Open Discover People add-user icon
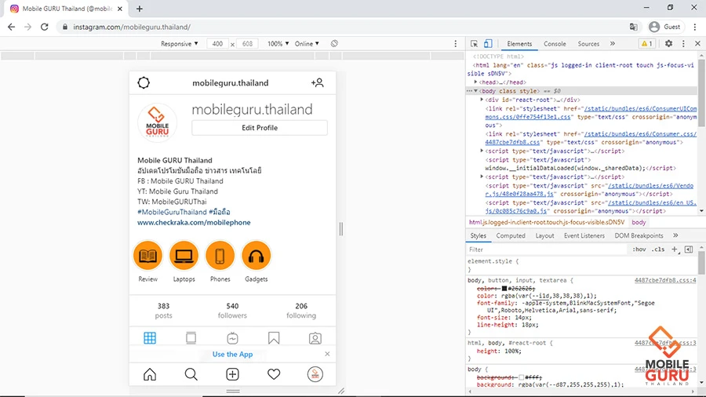The image size is (706, 397). pos(318,83)
